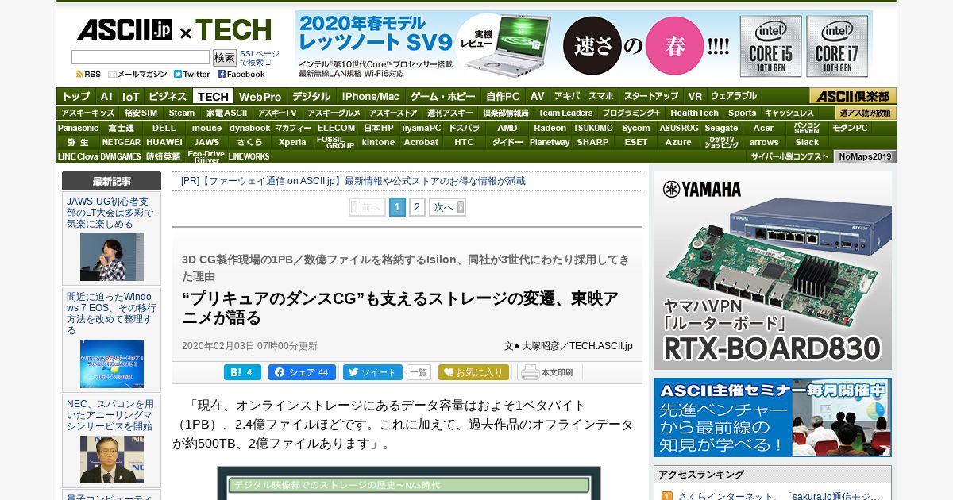Click the NoMaps2019 badge
Screen dimensions: 953x500
tap(865, 156)
